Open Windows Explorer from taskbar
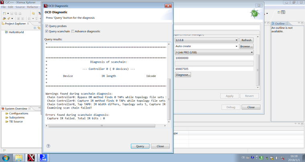Viewport: 305px width, 162px height. tap(19, 158)
